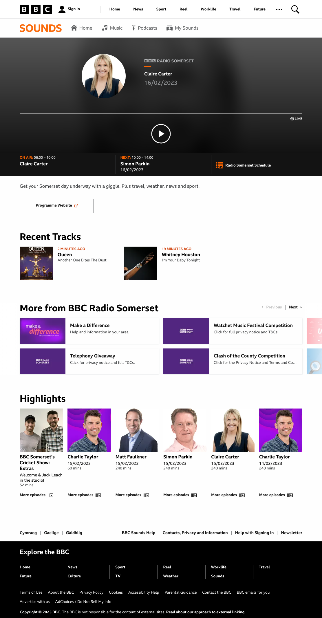322x618 pixels.
Task: Open Help with Signing In
Action: pyautogui.click(x=254, y=533)
